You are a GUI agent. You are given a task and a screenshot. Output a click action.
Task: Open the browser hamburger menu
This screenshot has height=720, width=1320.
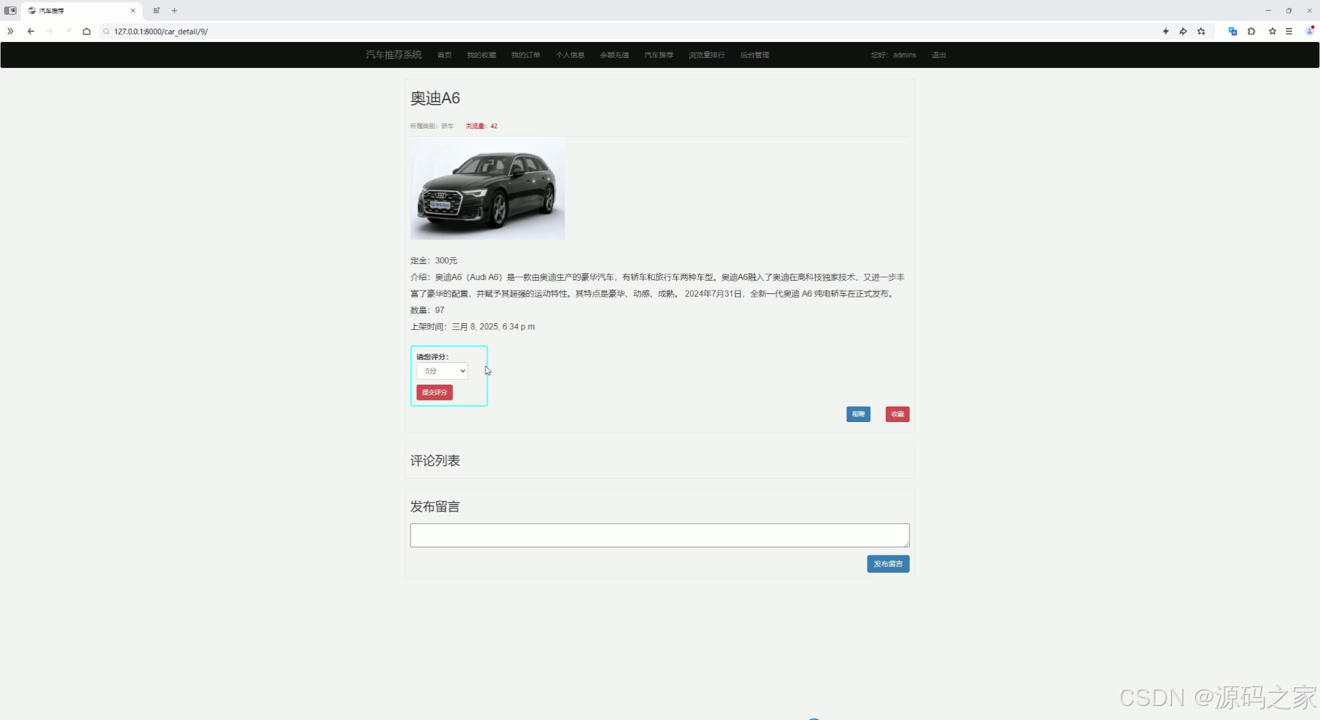pyautogui.click(x=1289, y=31)
